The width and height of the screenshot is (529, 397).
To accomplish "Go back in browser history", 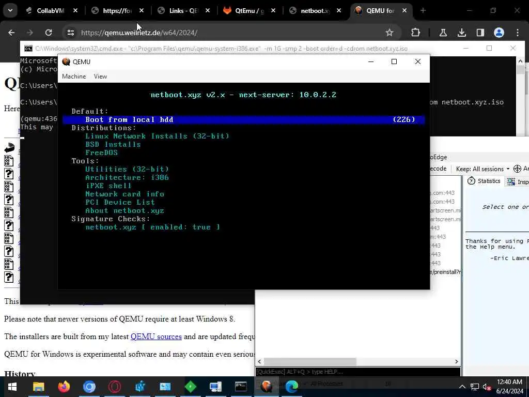I will [11, 33].
